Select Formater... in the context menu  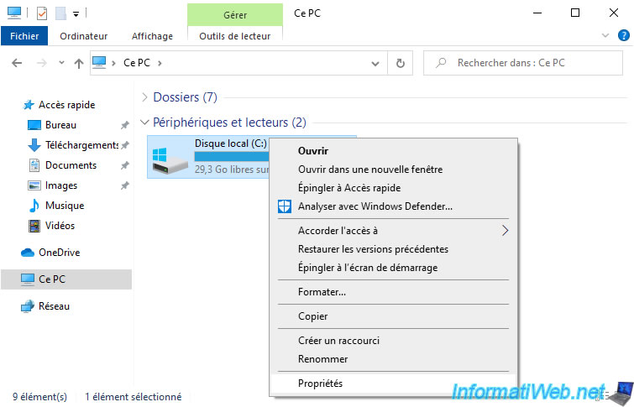(x=322, y=292)
